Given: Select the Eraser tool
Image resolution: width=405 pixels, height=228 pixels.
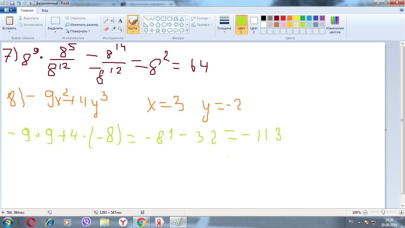Looking at the screenshot, I should (x=106, y=29).
